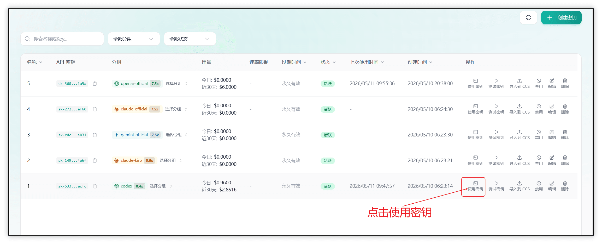602x244 pixels.
Task: Click the openai-official group tag
Action: (137, 84)
